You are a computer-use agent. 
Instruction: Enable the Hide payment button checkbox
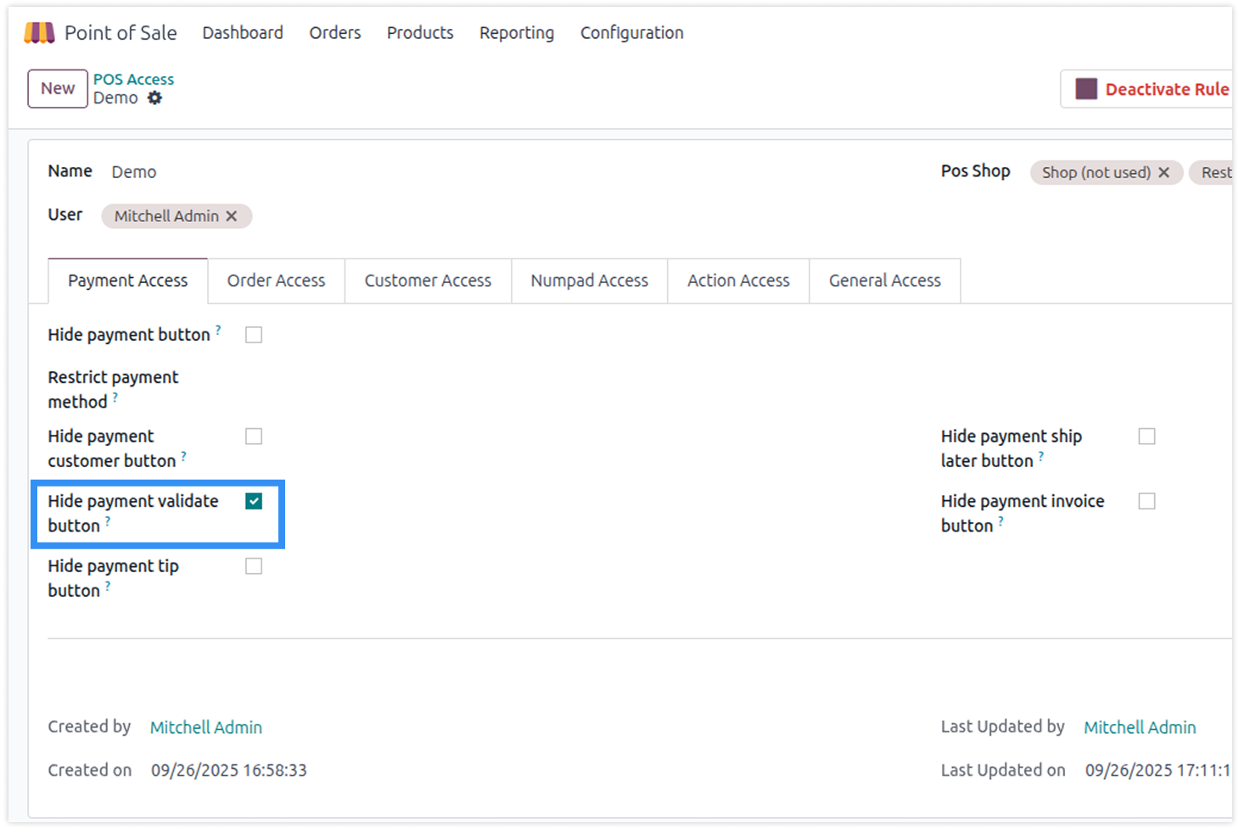(x=254, y=335)
